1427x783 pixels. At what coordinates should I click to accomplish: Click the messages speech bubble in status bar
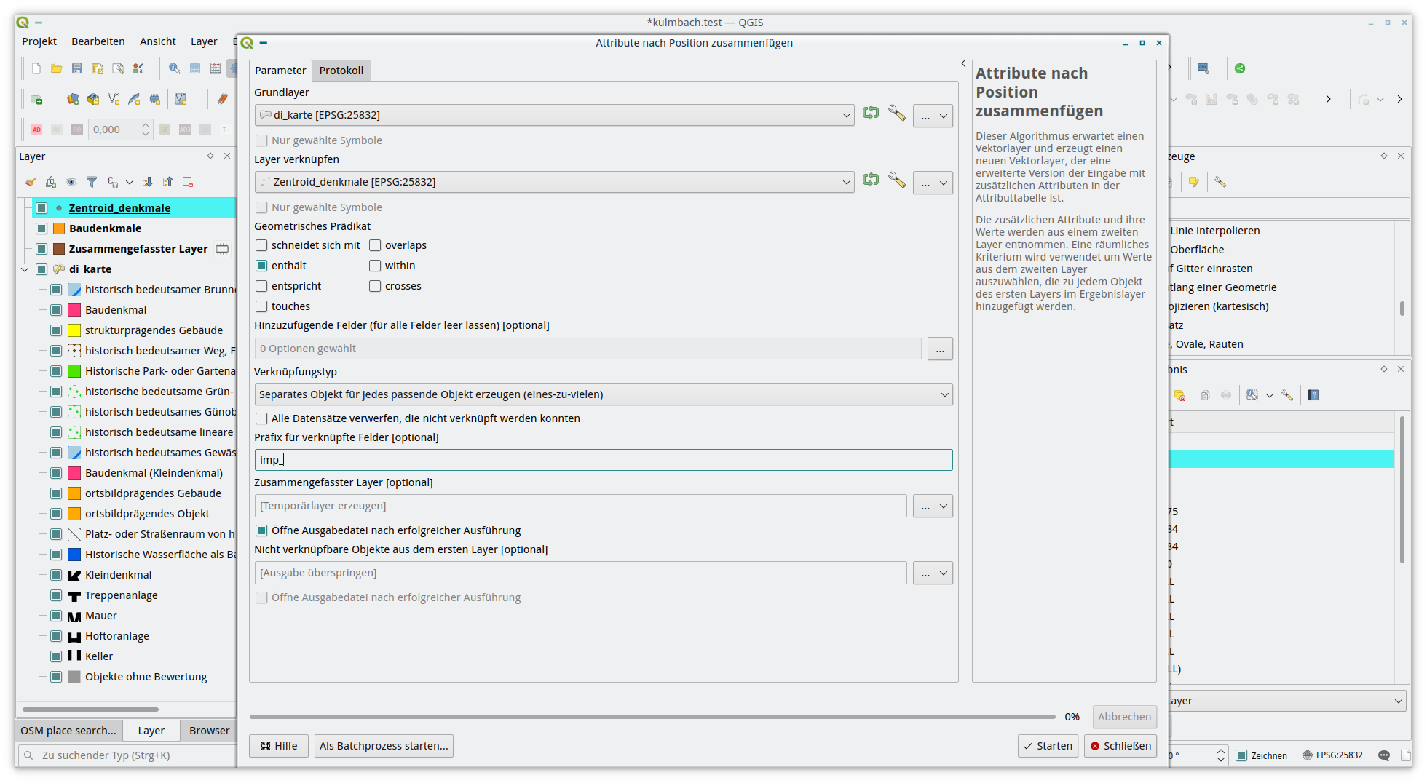click(1384, 755)
